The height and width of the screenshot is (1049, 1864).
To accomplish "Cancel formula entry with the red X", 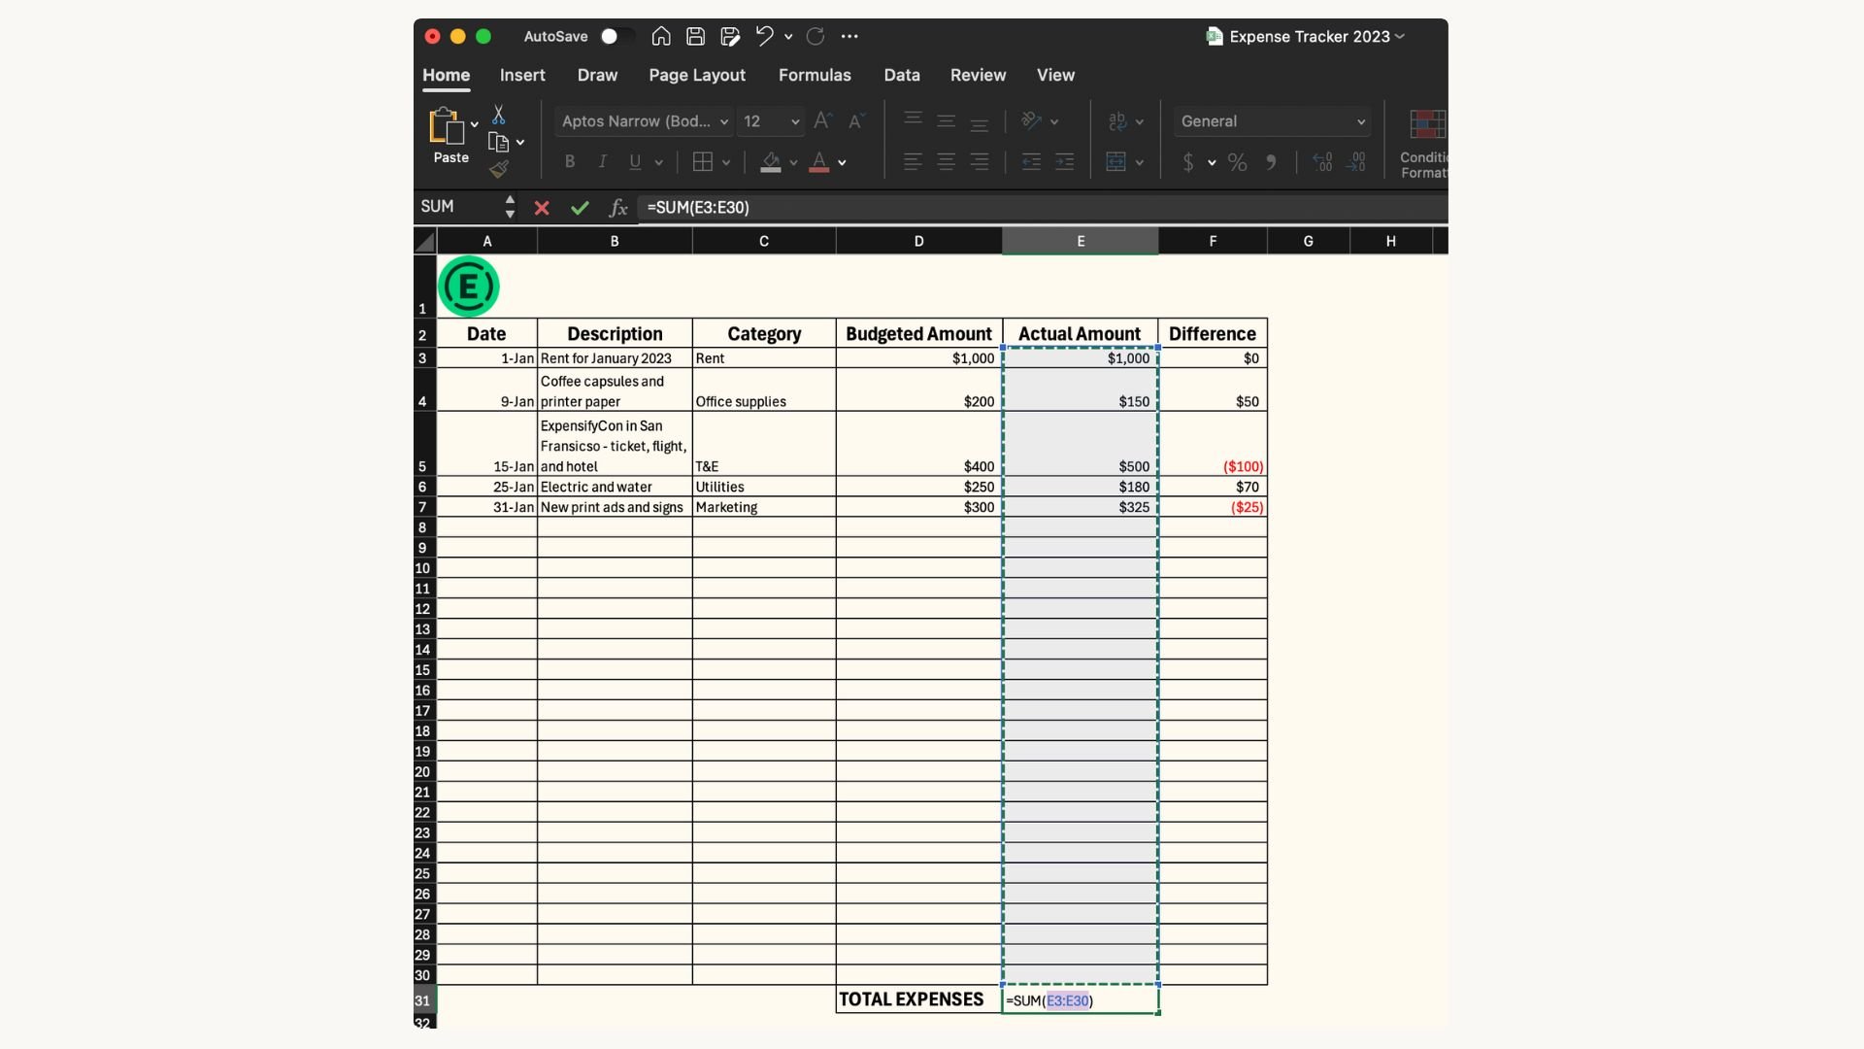I will [x=542, y=207].
